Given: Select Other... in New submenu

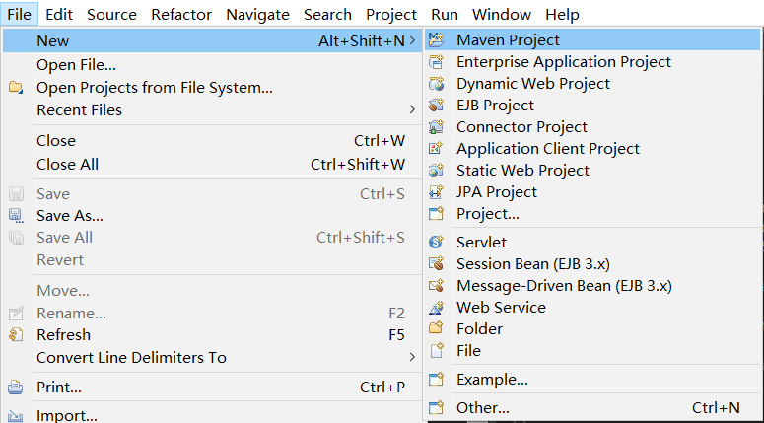Looking at the screenshot, I should (x=482, y=407).
